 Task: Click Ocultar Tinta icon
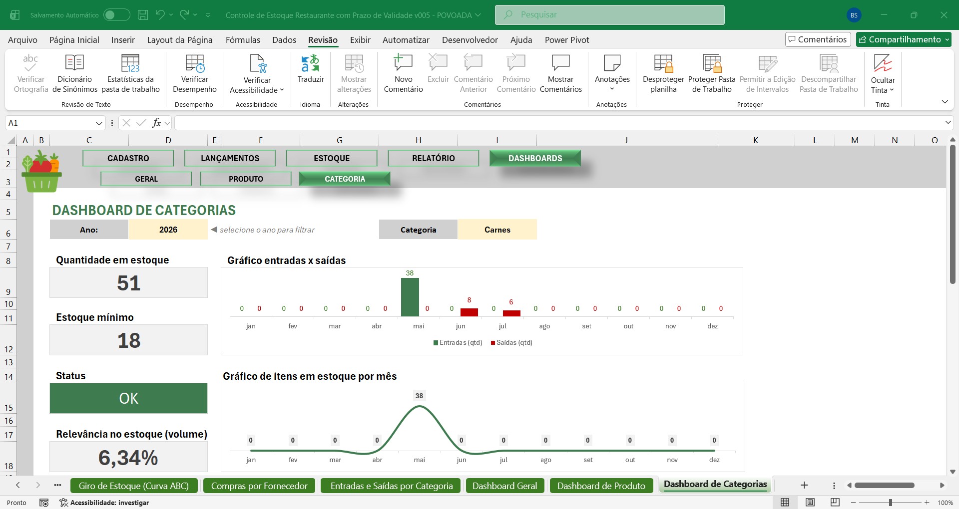point(883,63)
